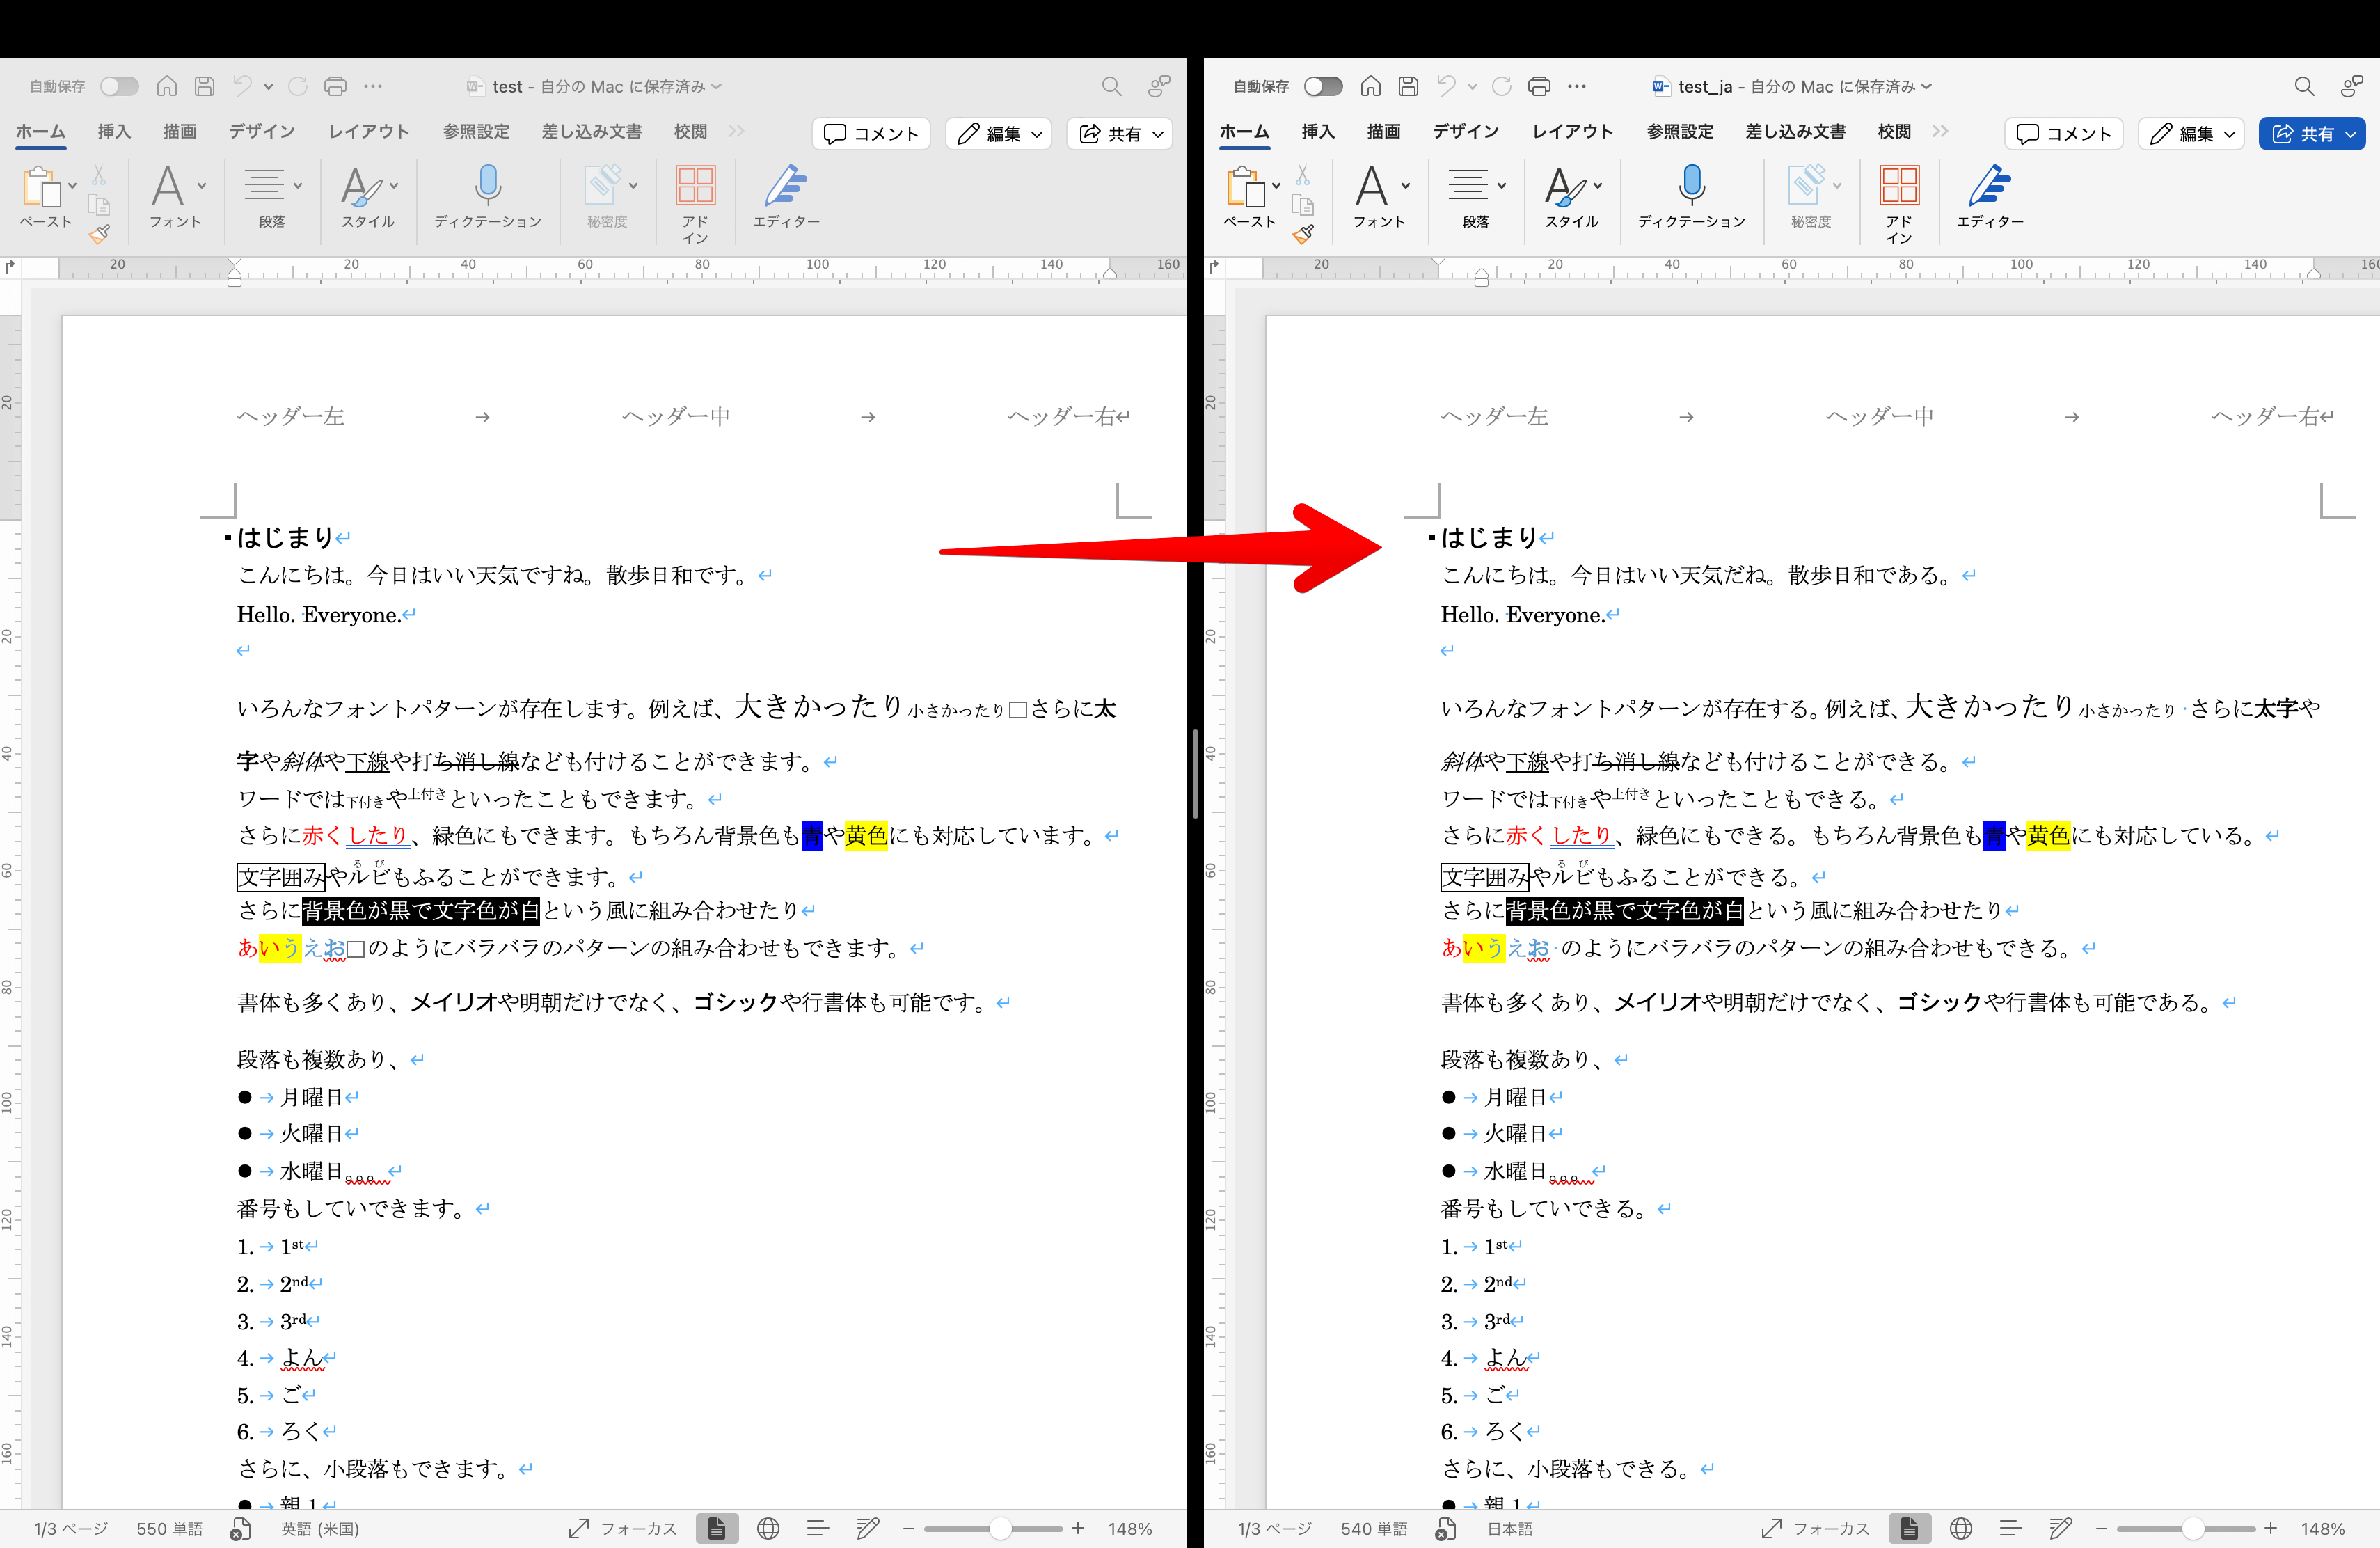Screen dimensions: 2380x1548
Task: Toggle autosave switch in right test_ja window
Action: click(x=1323, y=87)
